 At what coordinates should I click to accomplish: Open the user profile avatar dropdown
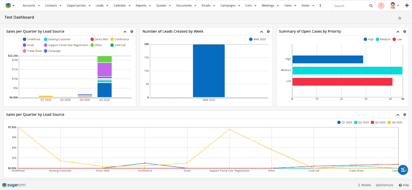(x=394, y=6)
